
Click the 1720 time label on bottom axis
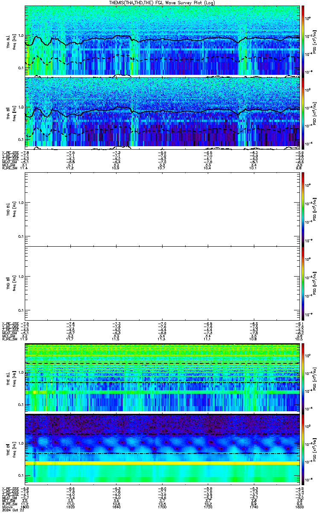208,506
